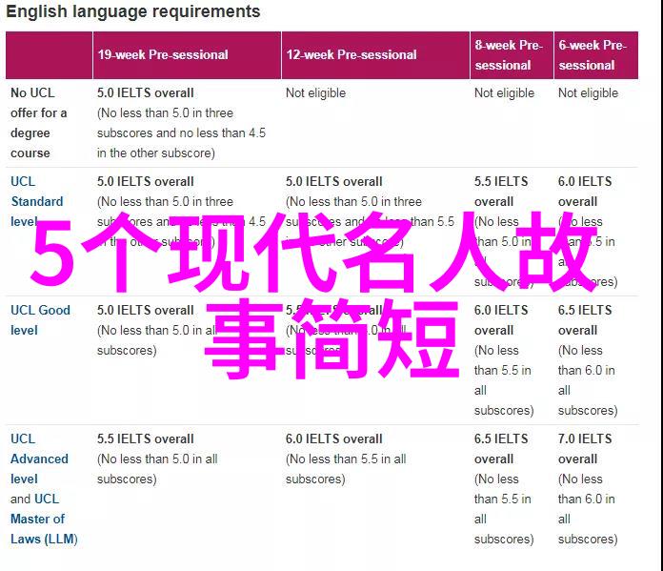Click the 'No UCL offer for a degree course' row label
This screenshot has width=663, height=571.
coord(38,123)
